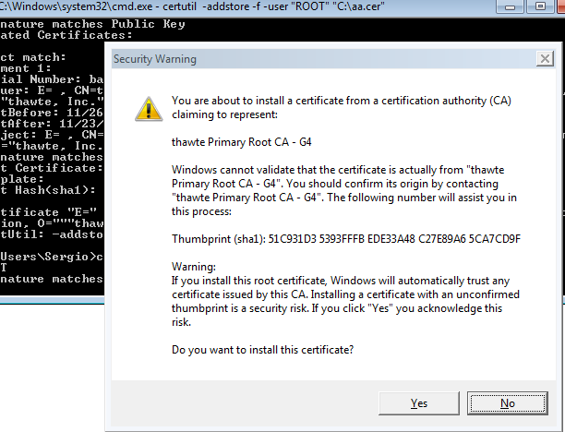Image resolution: width=565 pixels, height=432 pixels.
Task: Click console line starting 'tBefore: 11/26'
Action: [52, 113]
